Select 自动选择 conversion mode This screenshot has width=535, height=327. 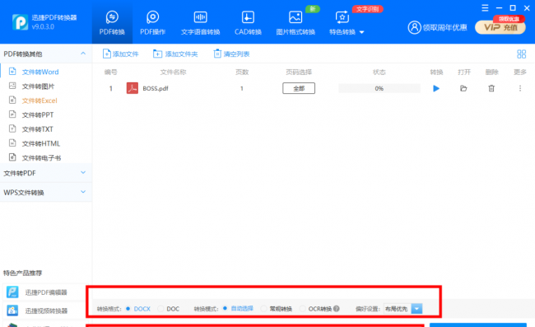click(x=238, y=309)
